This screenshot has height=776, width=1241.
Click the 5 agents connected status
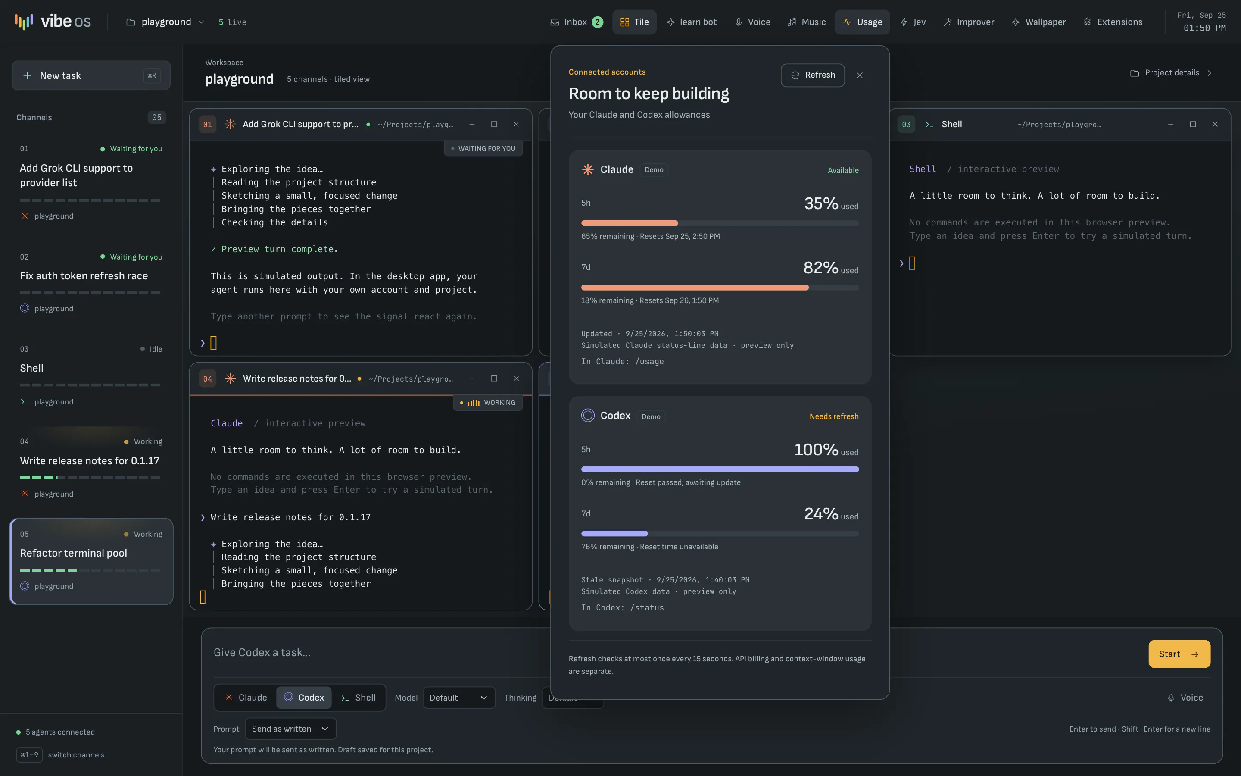coord(56,732)
